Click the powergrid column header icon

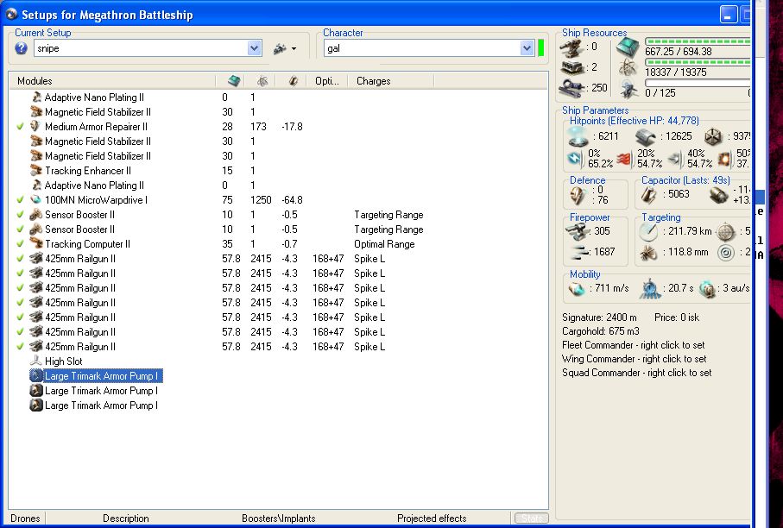[x=262, y=81]
